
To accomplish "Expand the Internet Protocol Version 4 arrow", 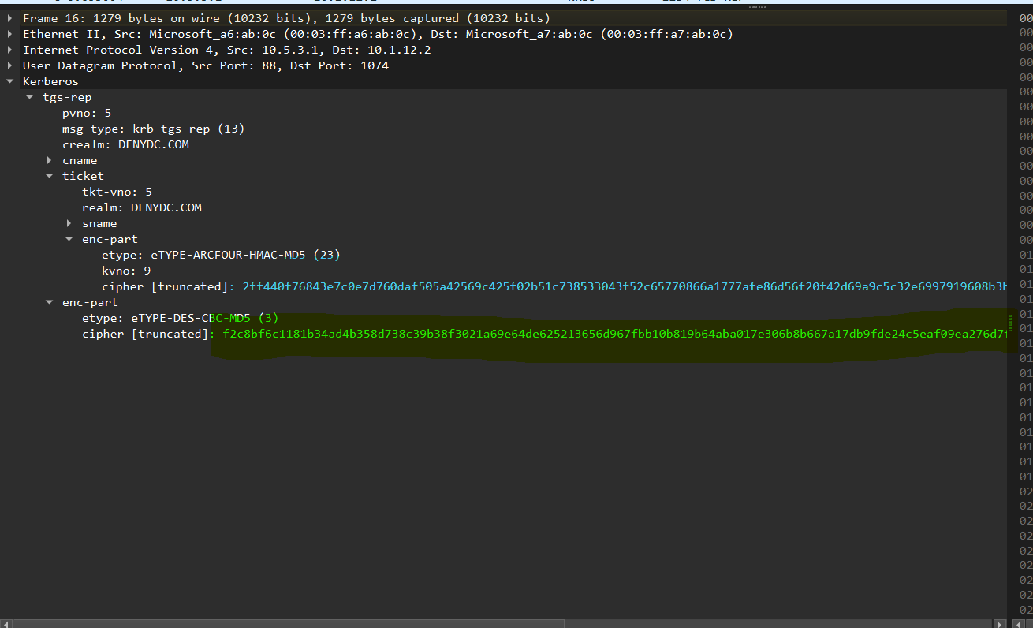I will coord(9,50).
